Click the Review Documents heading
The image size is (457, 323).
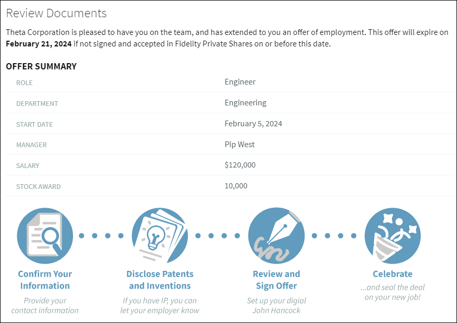pyautogui.click(x=56, y=14)
